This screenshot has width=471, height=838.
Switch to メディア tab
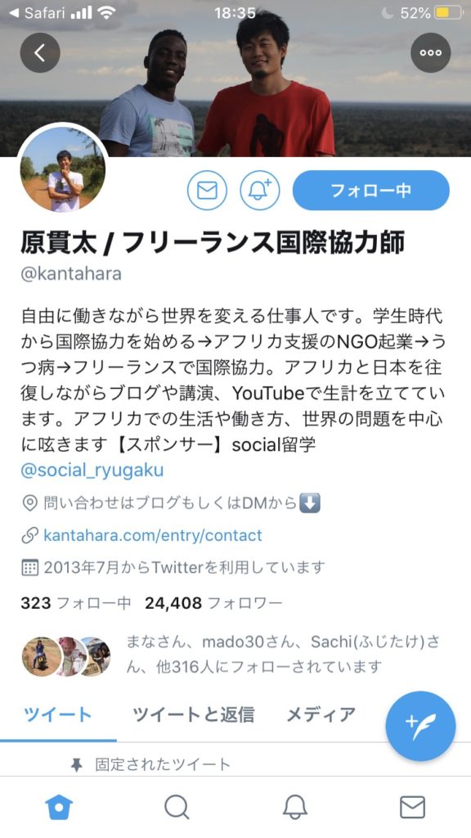(x=321, y=714)
